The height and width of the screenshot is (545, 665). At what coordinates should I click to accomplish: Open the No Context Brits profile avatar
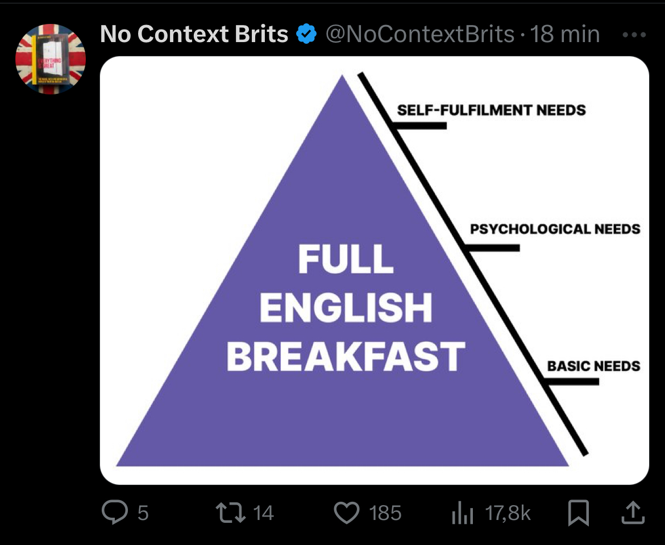pyautogui.click(x=51, y=59)
